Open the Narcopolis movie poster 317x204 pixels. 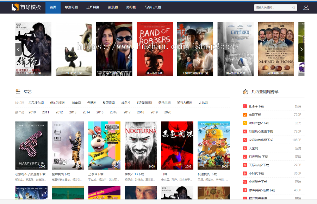pyautogui.click(x=31, y=145)
